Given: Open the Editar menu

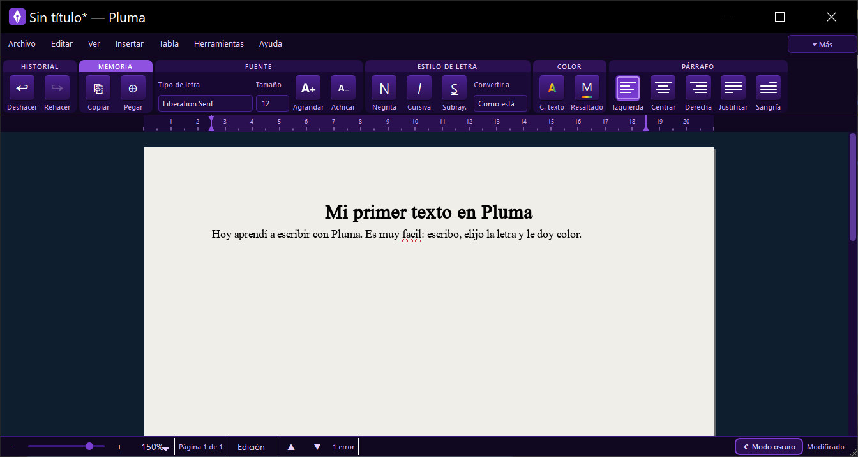Looking at the screenshot, I should tap(62, 44).
